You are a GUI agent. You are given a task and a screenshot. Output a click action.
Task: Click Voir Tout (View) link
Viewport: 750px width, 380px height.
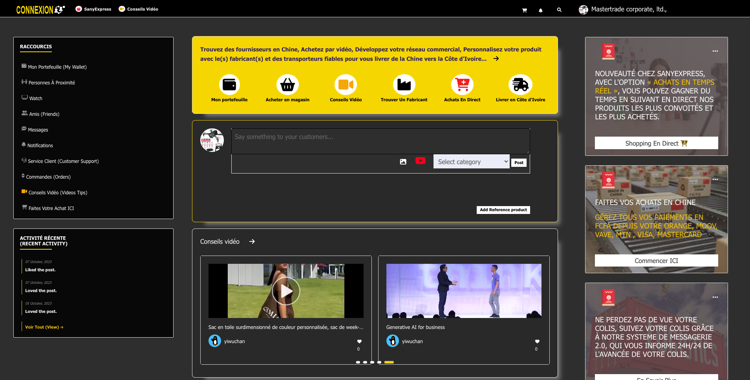[44, 327]
